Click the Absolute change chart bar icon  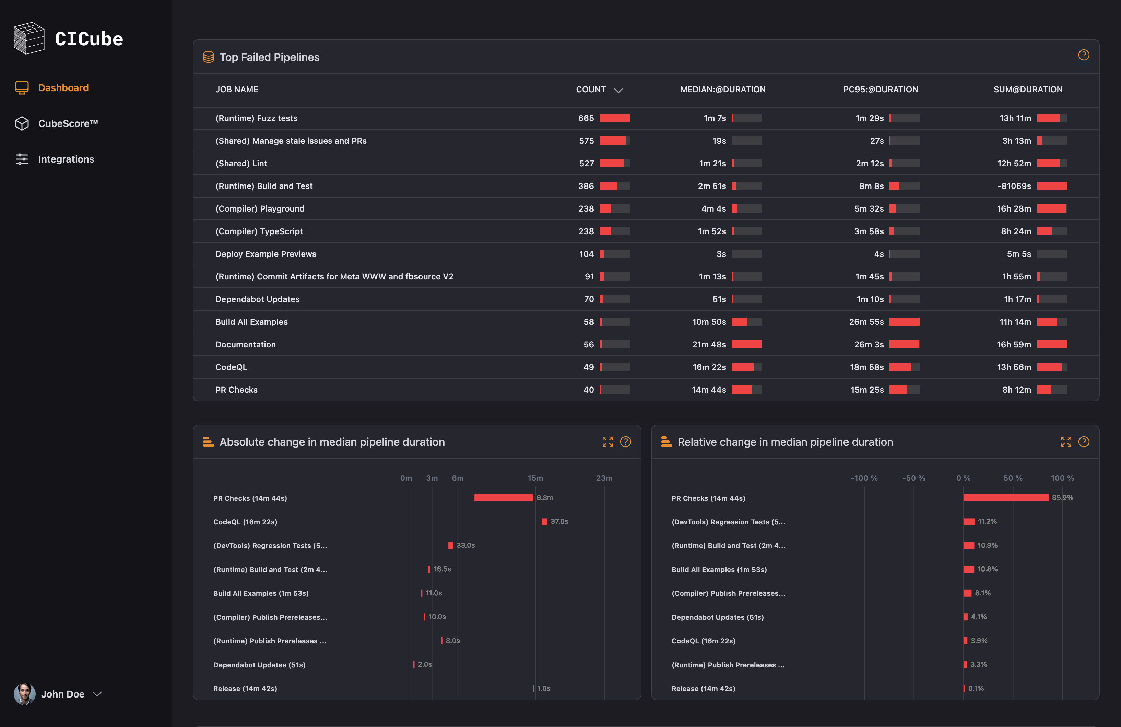pos(208,442)
